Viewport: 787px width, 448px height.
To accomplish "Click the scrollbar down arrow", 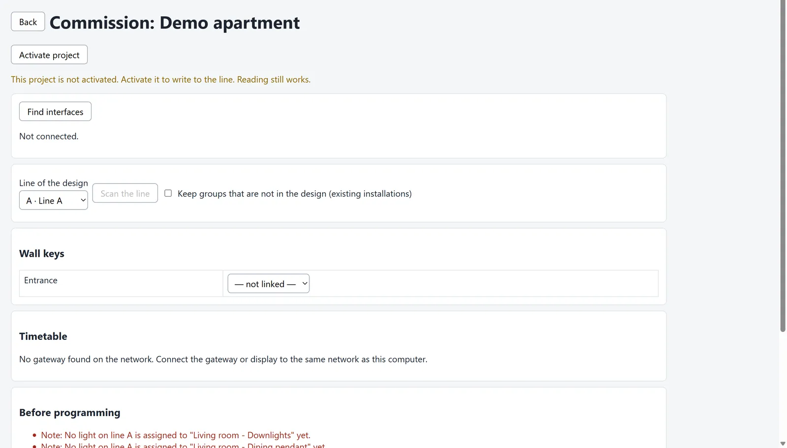I will [x=783, y=444].
